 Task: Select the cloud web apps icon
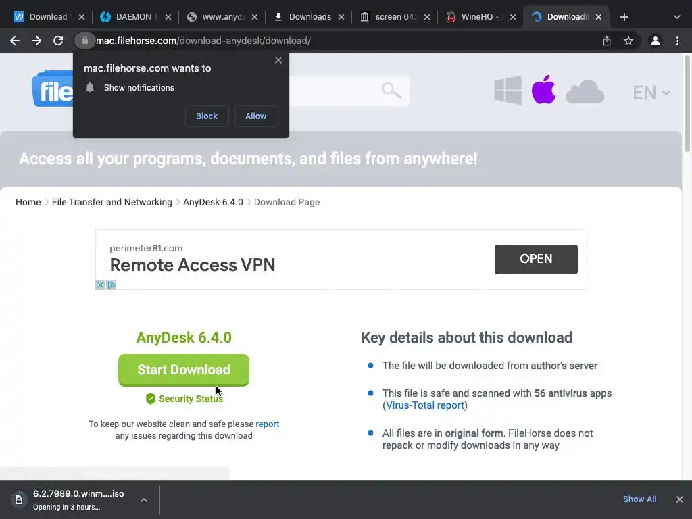pos(585,92)
